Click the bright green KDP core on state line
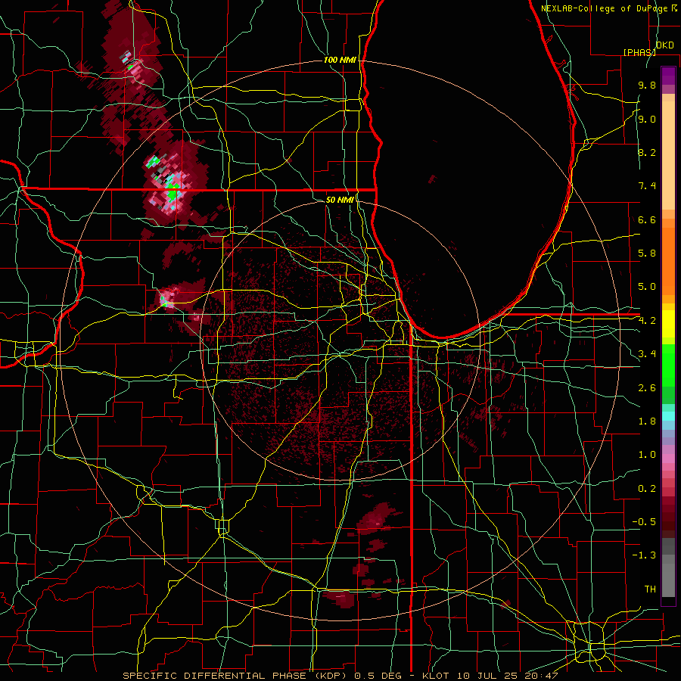This screenshot has width=681, height=681. pyautogui.click(x=173, y=193)
